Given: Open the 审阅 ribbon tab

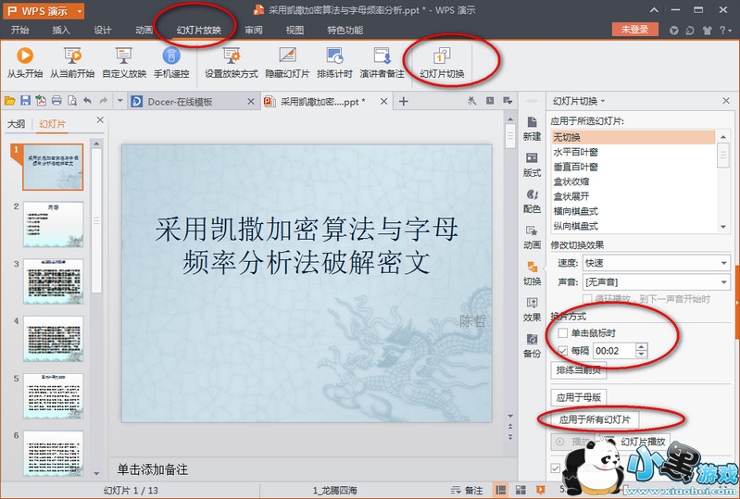Looking at the screenshot, I should point(254,31).
